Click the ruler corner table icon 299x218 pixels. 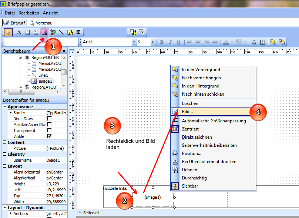pos(72,52)
